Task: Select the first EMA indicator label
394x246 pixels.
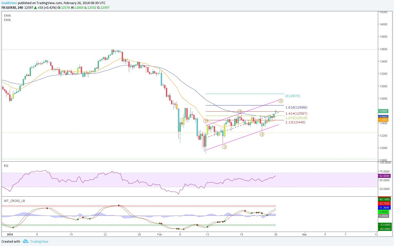Action: pos(7,15)
